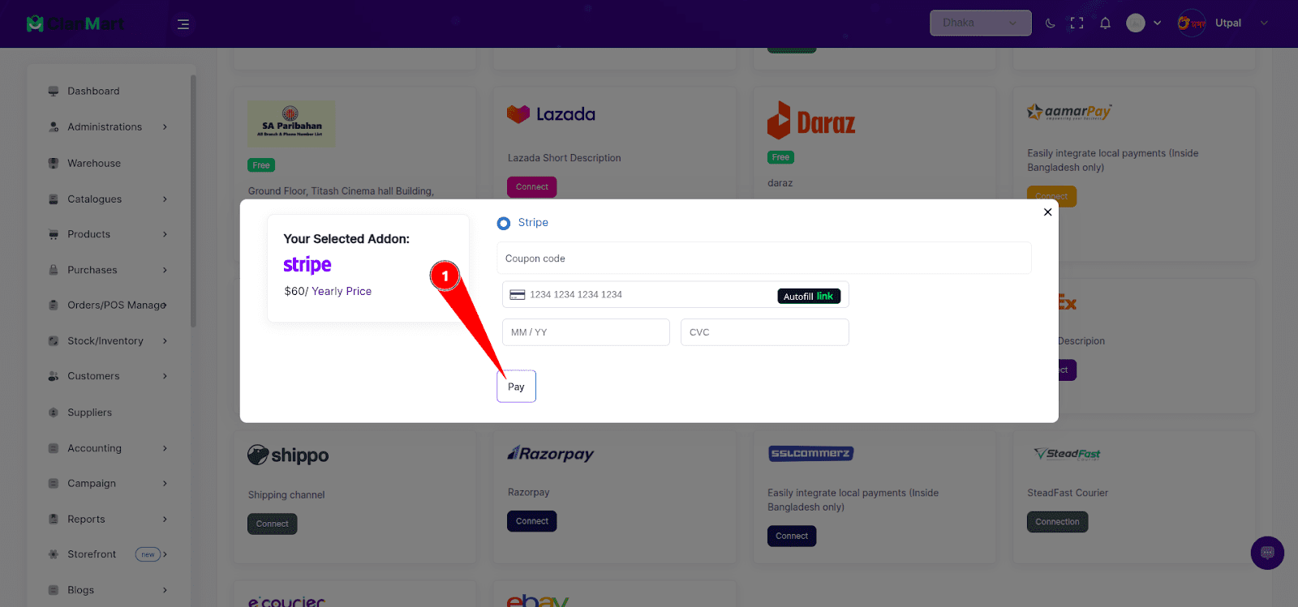Image resolution: width=1298 pixels, height=607 pixels.
Task: Open the chat support bubble icon
Action: click(x=1267, y=553)
